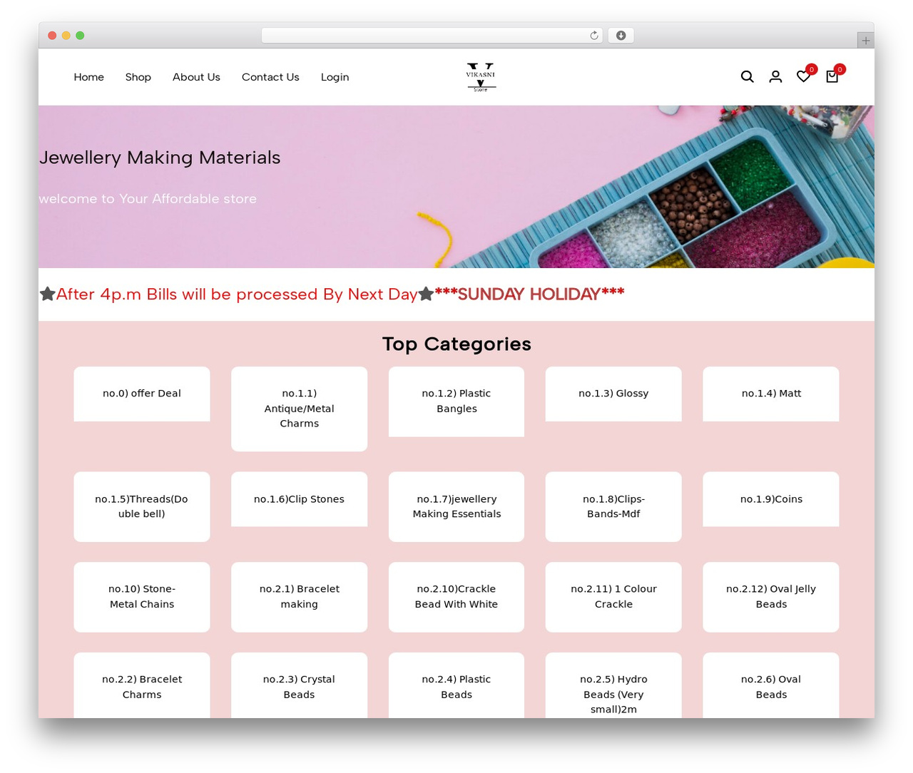Select Oval Jelly Beads category

click(771, 597)
